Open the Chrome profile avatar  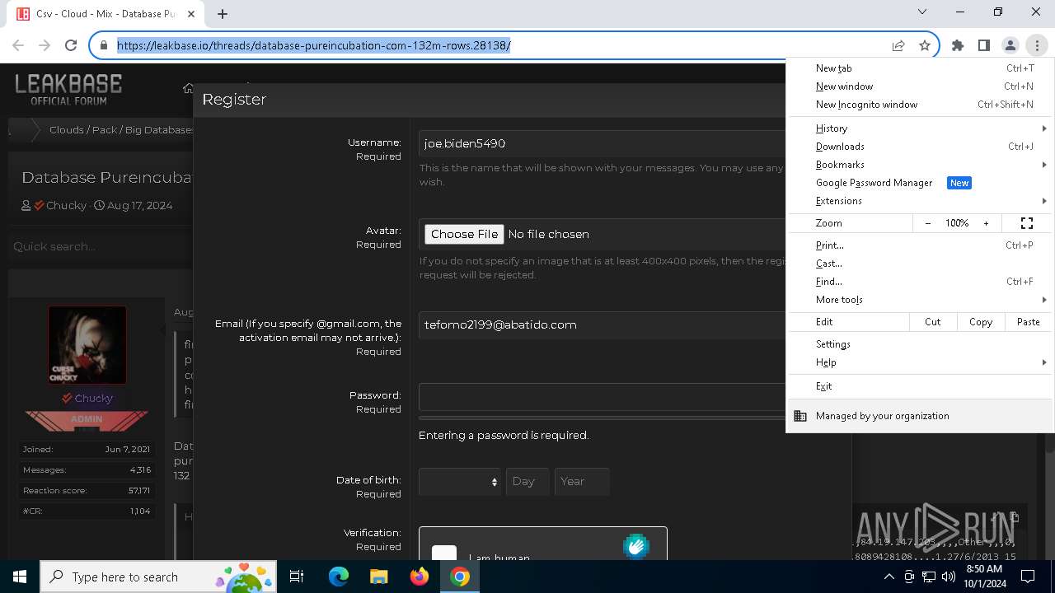point(1010,45)
